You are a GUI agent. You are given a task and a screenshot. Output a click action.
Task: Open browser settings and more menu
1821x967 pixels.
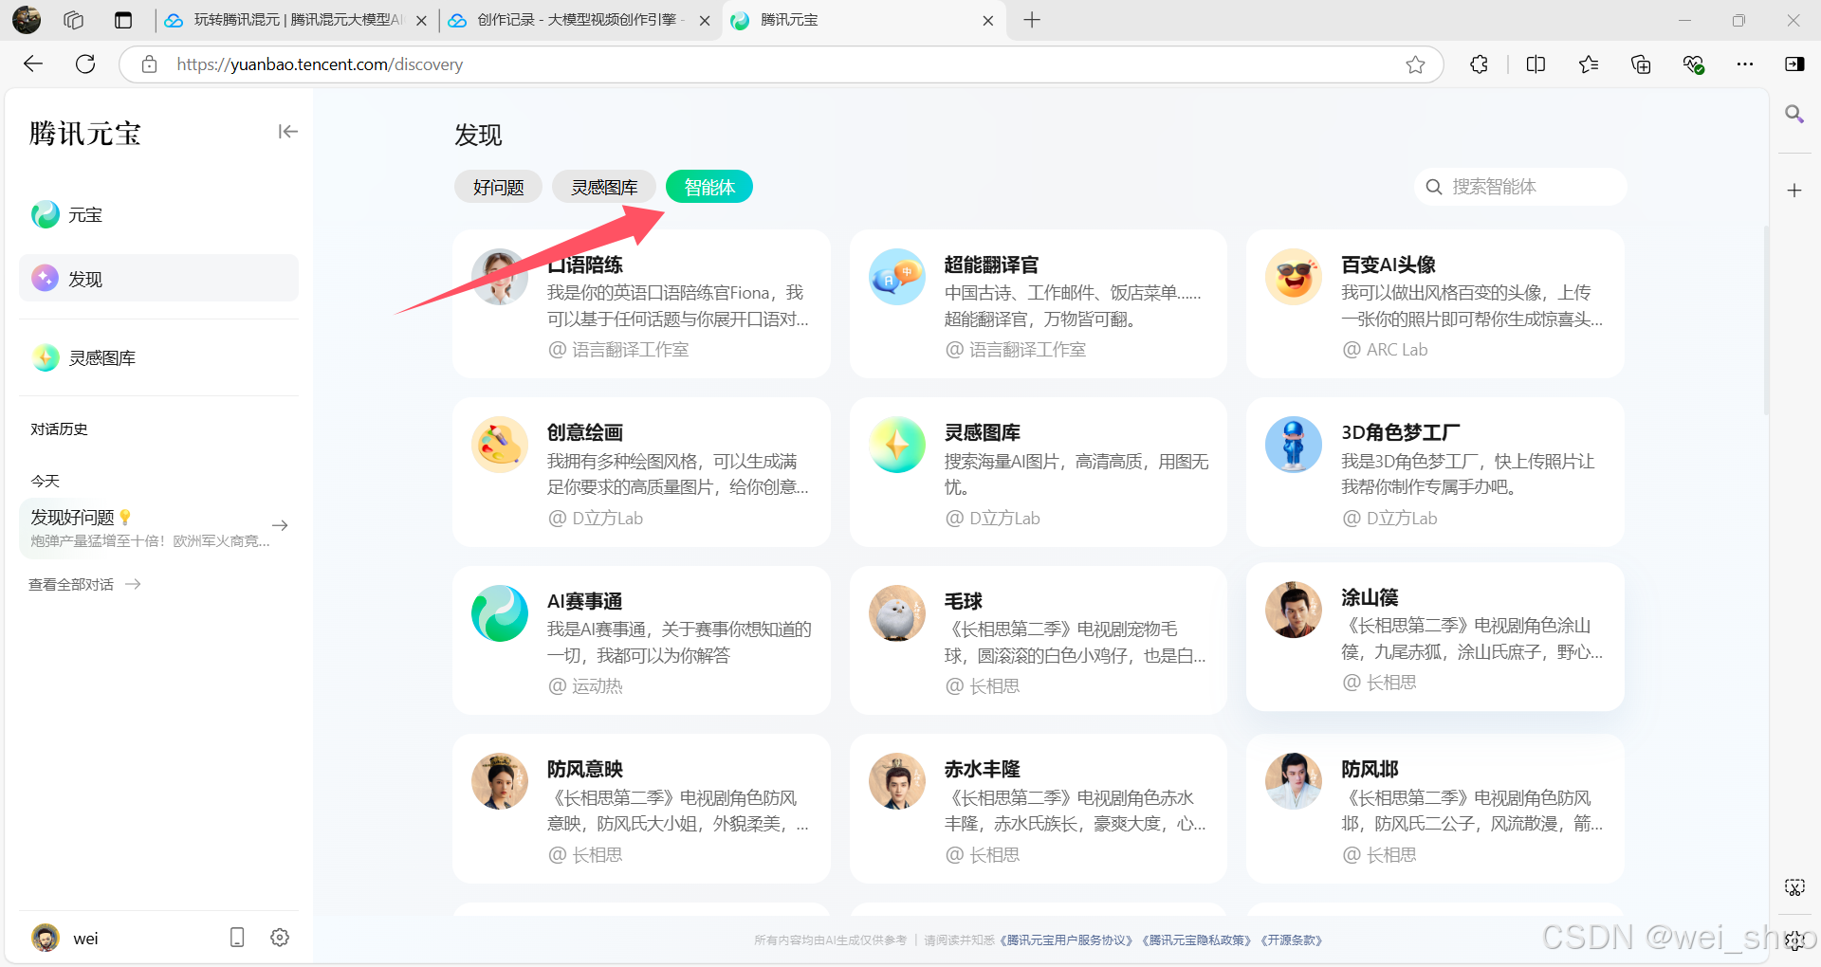click(x=1744, y=64)
